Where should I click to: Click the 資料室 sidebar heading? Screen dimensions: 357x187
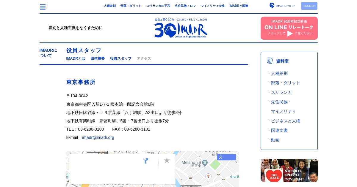(282, 61)
